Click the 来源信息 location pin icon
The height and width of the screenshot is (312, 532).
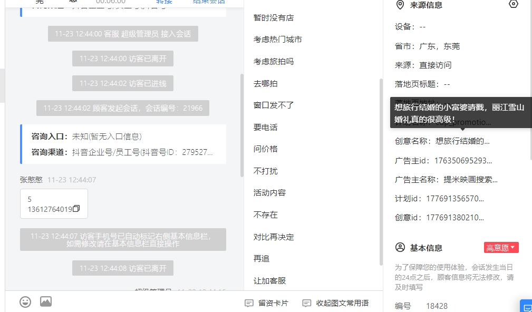click(400, 5)
